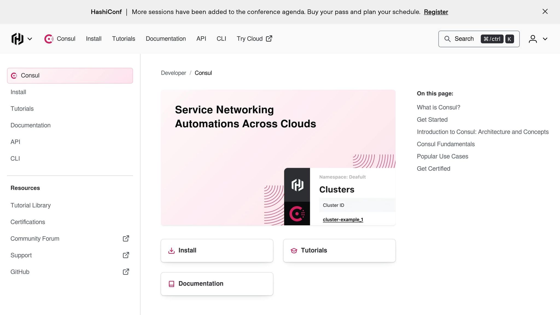Open the Documentation tab in top nav

[166, 39]
